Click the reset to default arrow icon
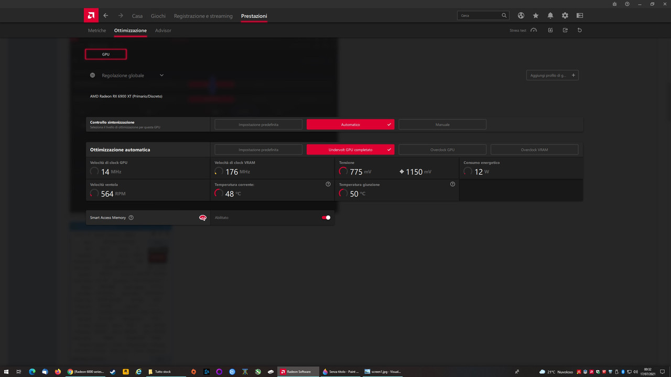This screenshot has height=377, width=671. [580, 30]
